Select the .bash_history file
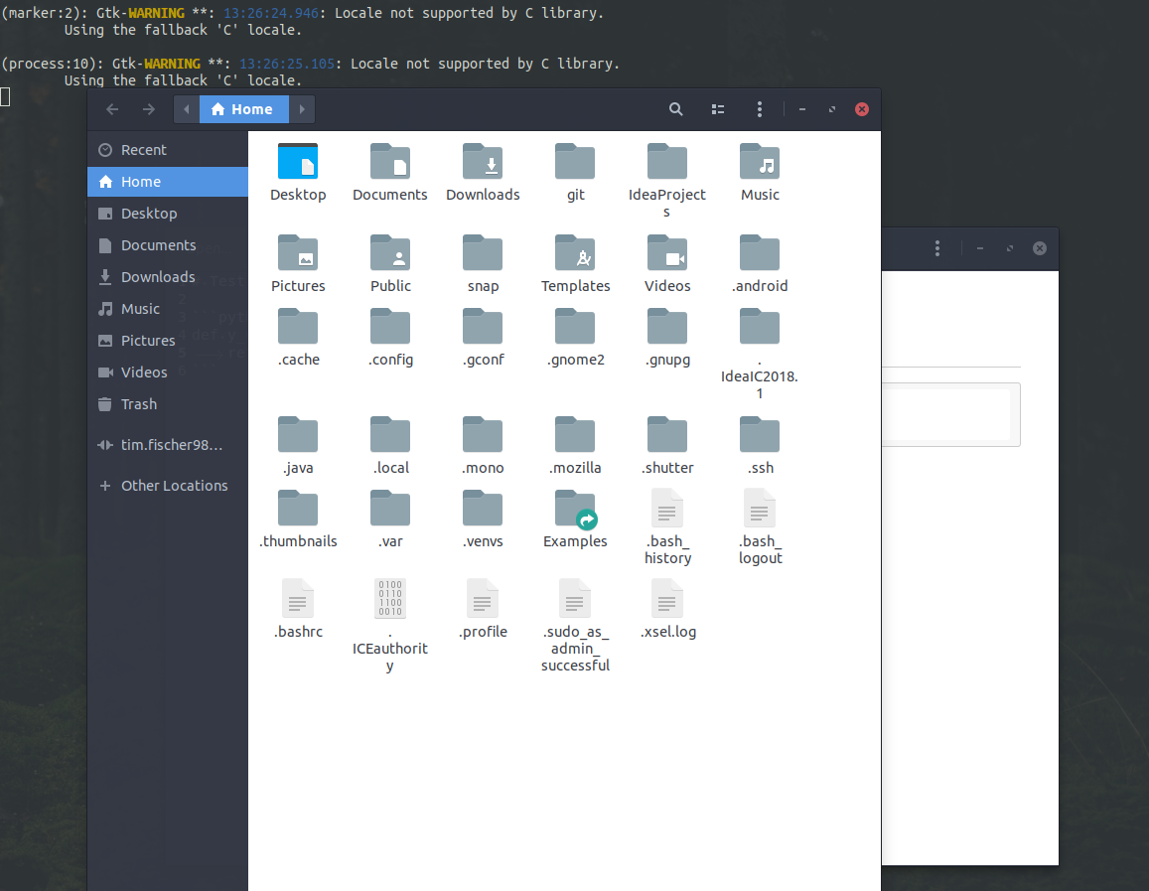This screenshot has height=891, width=1149. tap(666, 508)
